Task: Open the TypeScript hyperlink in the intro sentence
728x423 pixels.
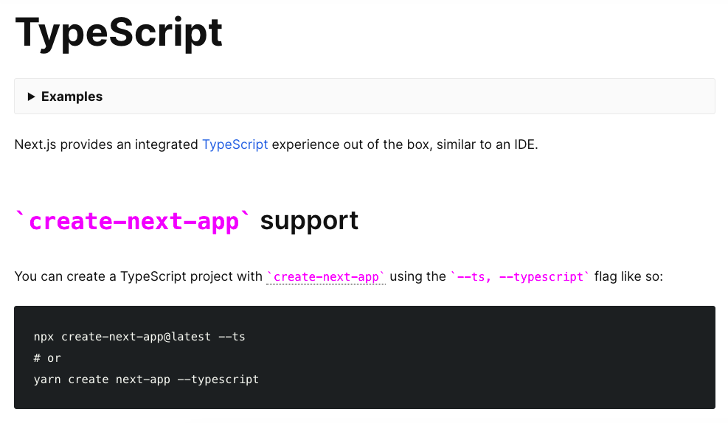Action: click(235, 144)
